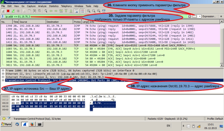
Task: Toggle auto-scroll during live capture
Action: click(x=76, y=11)
